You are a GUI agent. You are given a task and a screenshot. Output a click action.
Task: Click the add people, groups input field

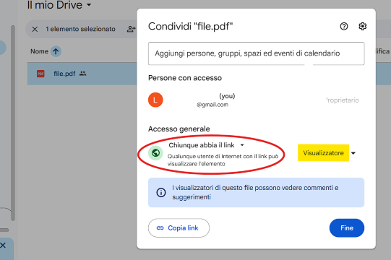[256, 53]
